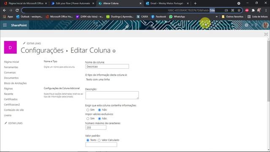
Task: Open the SharePoint app launcher grid
Action: (5, 25)
